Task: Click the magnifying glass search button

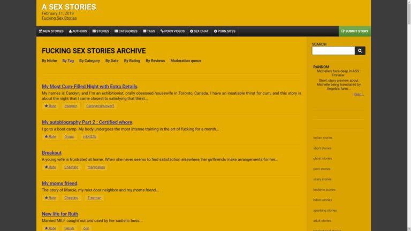Action: point(360,51)
